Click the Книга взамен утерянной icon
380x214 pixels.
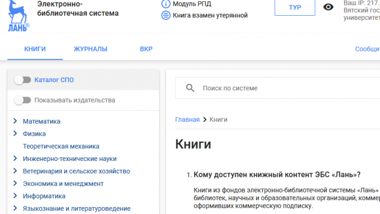click(166, 15)
